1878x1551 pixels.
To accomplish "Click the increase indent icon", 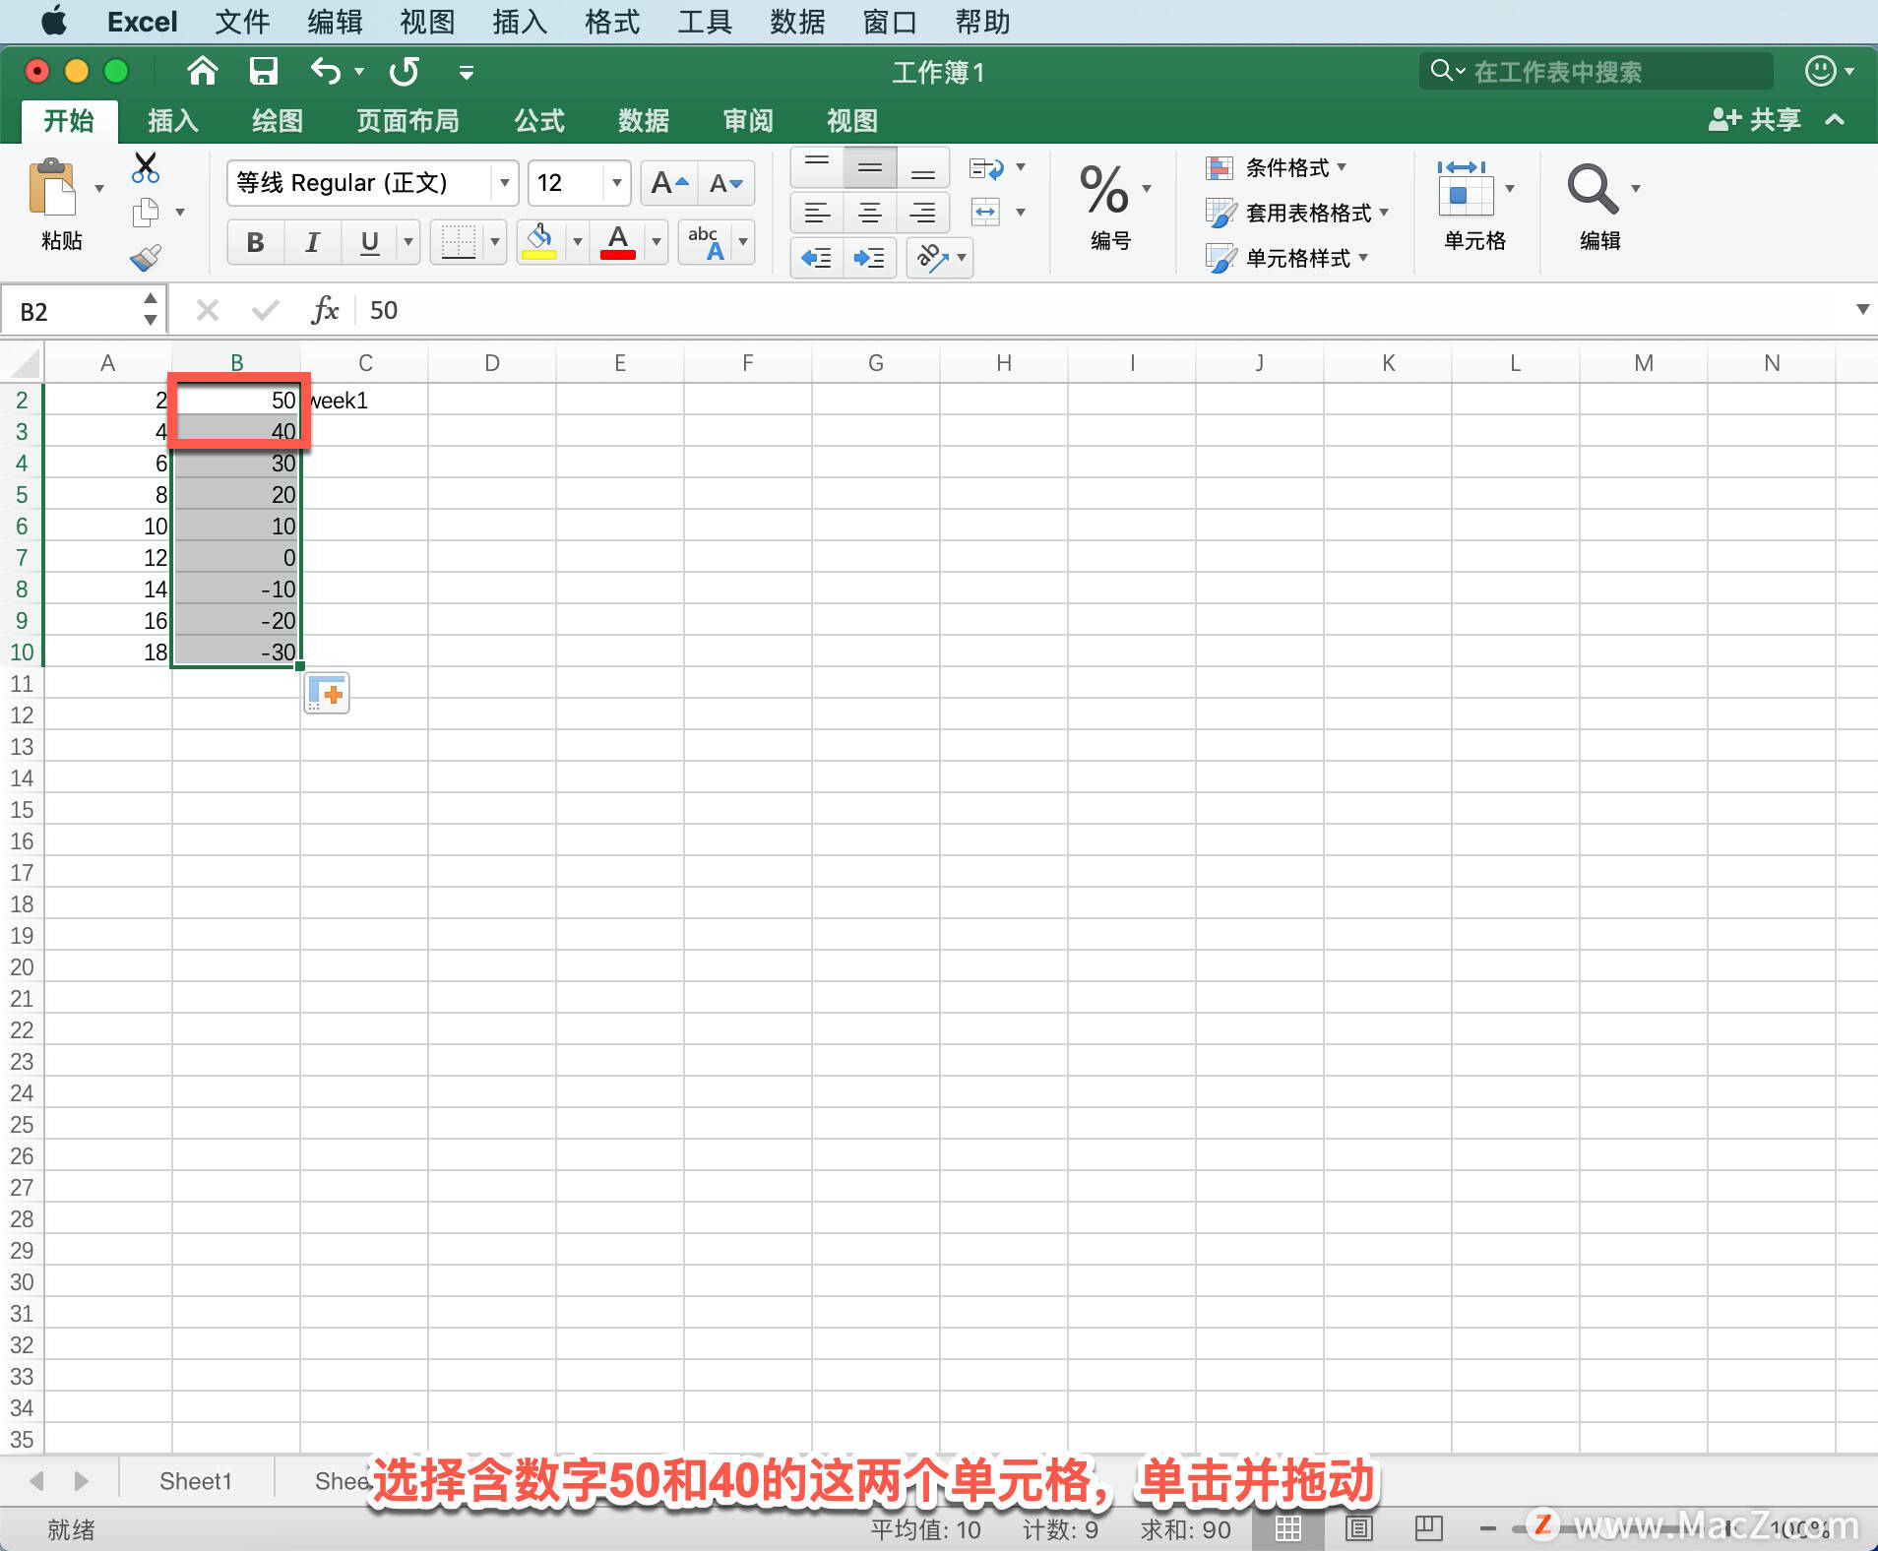I will pos(867,258).
